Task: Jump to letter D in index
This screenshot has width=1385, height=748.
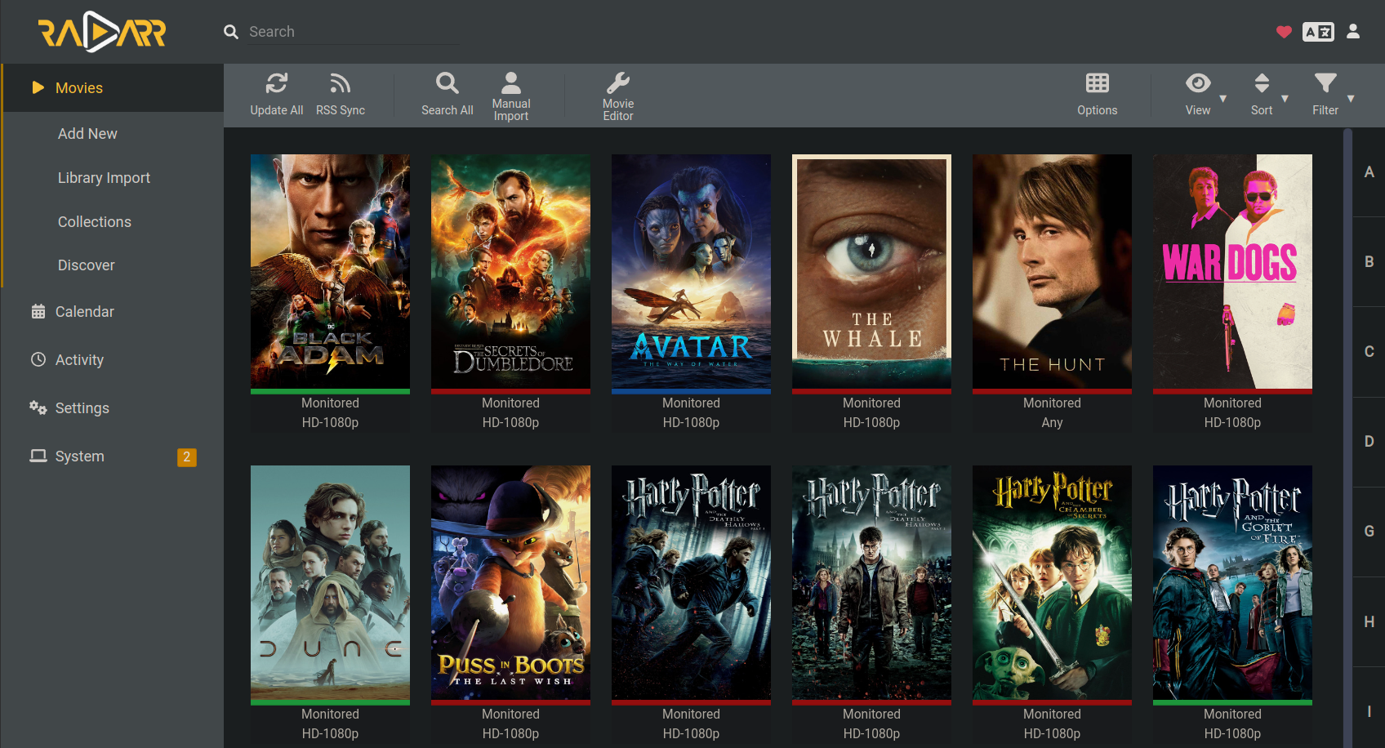Action: coord(1369,442)
